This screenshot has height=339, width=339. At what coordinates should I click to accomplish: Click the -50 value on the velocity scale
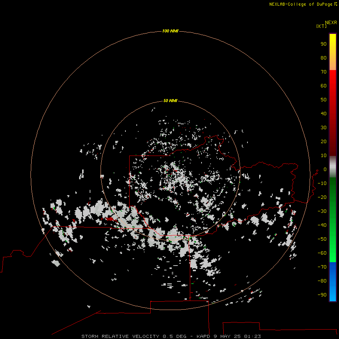click(322, 239)
